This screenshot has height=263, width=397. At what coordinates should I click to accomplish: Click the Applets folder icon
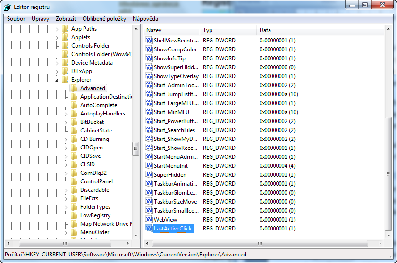click(65, 37)
